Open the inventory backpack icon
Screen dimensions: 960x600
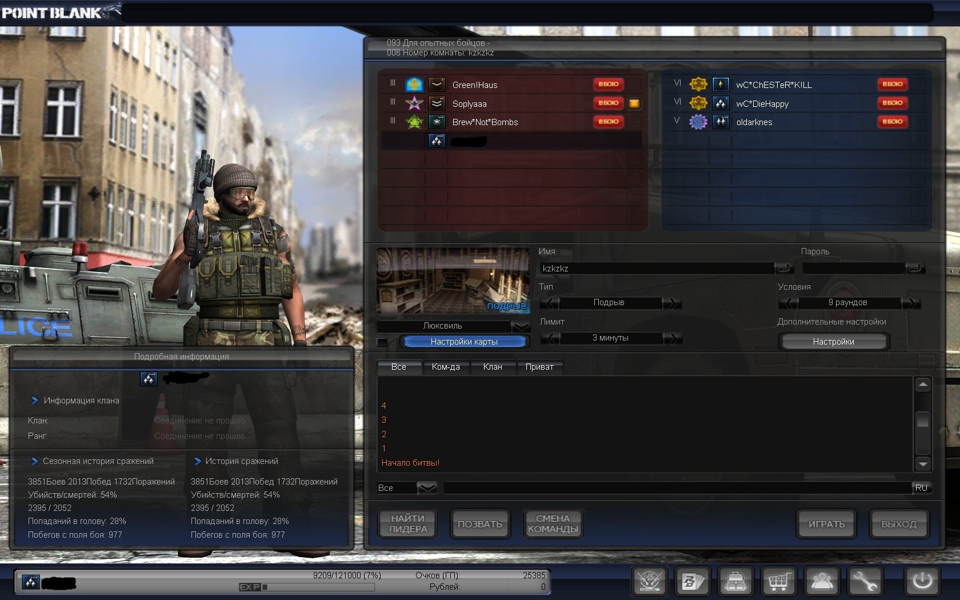pyautogui.click(x=735, y=581)
